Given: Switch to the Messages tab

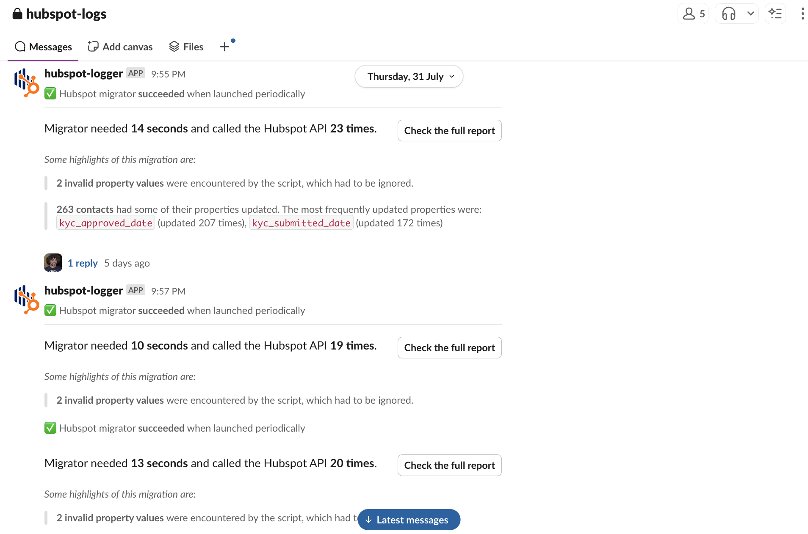Looking at the screenshot, I should (x=43, y=47).
